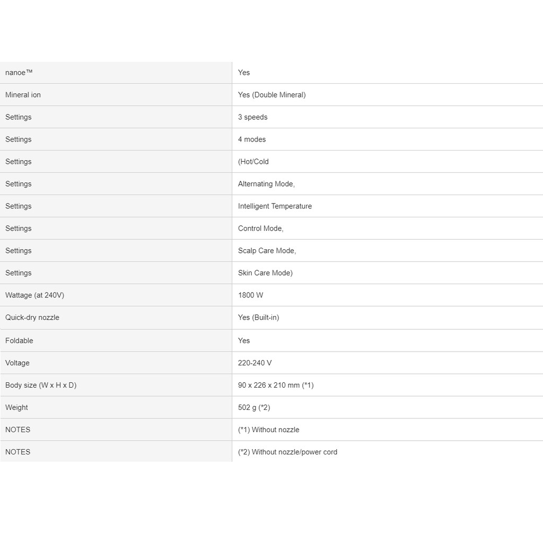Select the "3 speeds" settings value
Image resolution: width=543 pixels, height=543 pixels.
(x=252, y=117)
